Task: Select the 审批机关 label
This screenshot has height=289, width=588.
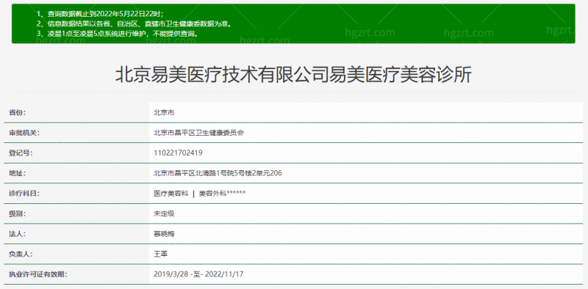Action: pyautogui.click(x=24, y=133)
